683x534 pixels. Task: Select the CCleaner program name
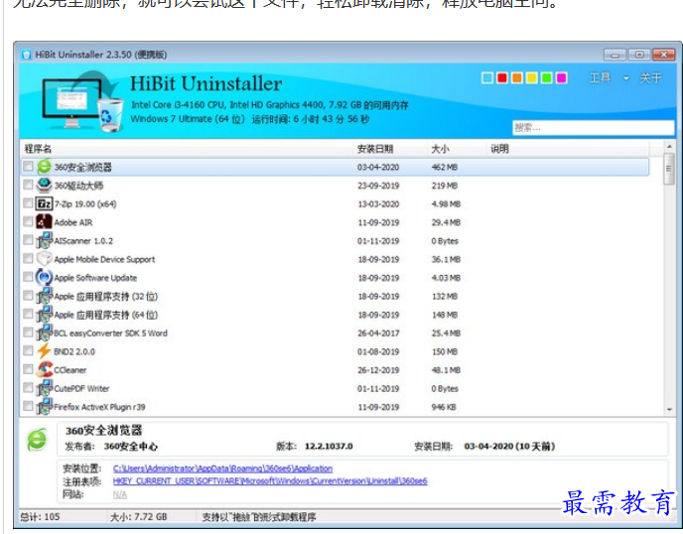tap(70, 370)
